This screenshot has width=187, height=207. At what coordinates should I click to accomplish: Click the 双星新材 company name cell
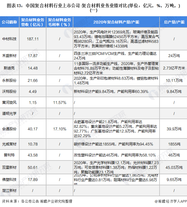9,167
